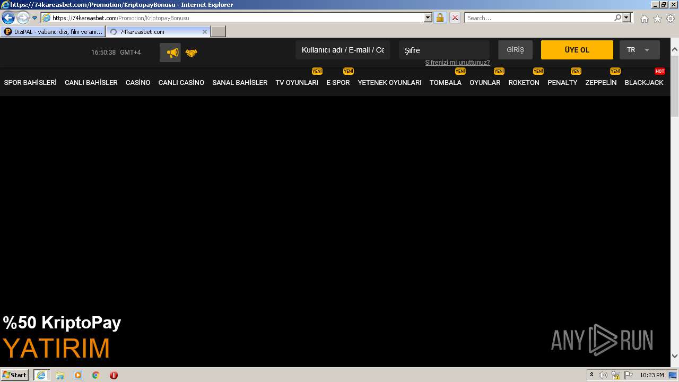Viewport: 679px width, 382px height.
Task: Click the browser address bar URL
Action: point(238,18)
